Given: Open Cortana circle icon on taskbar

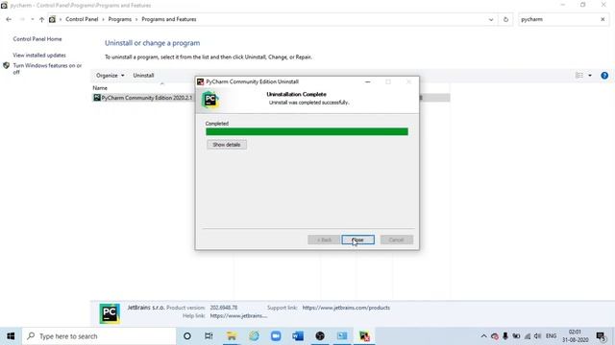Looking at the screenshot, I should 187,336.
